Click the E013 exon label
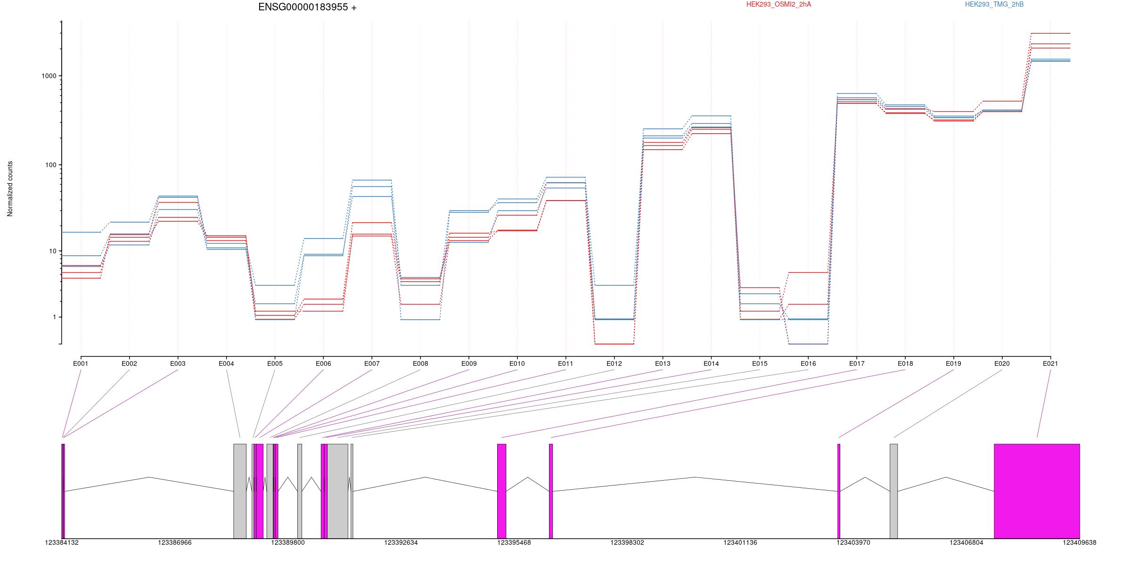 coord(663,363)
